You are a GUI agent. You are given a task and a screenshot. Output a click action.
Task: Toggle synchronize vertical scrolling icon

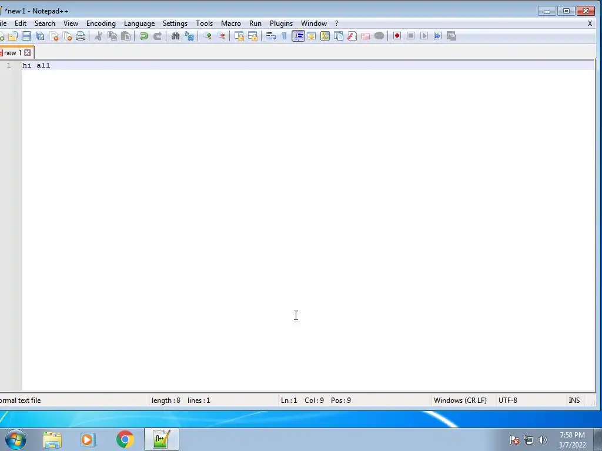(x=239, y=36)
